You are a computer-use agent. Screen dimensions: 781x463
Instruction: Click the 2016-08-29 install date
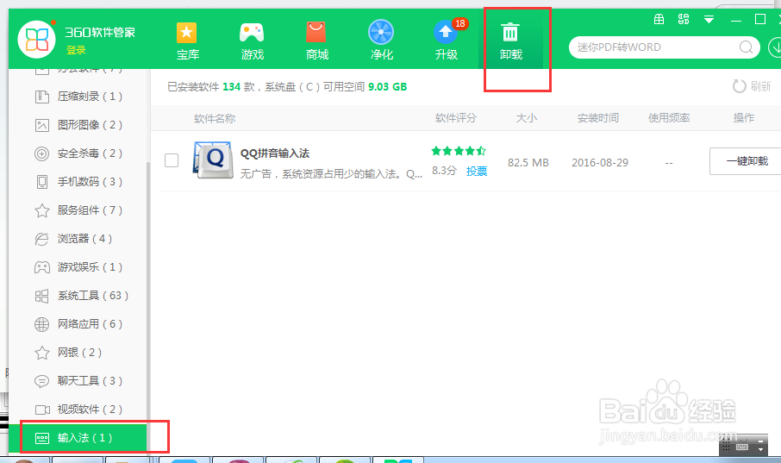click(x=600, y=162)
